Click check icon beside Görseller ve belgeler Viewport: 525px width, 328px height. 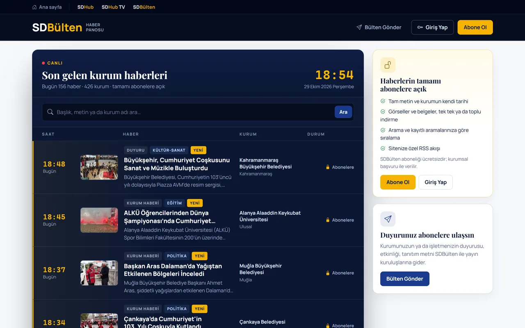383,112
